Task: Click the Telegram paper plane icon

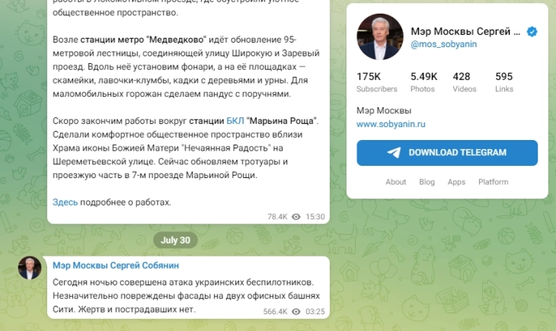Action: point(394,152)
